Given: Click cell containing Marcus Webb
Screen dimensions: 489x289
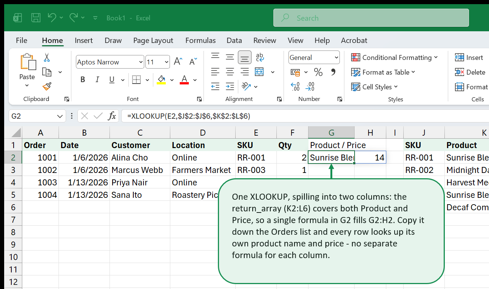Looking at the screenshot, I should tap(140, 170).
